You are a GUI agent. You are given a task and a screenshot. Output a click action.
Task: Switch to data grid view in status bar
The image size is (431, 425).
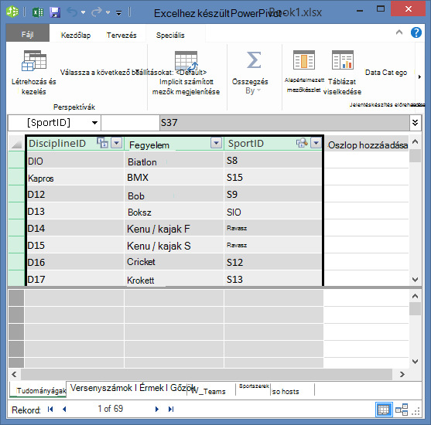pos(384,410)
